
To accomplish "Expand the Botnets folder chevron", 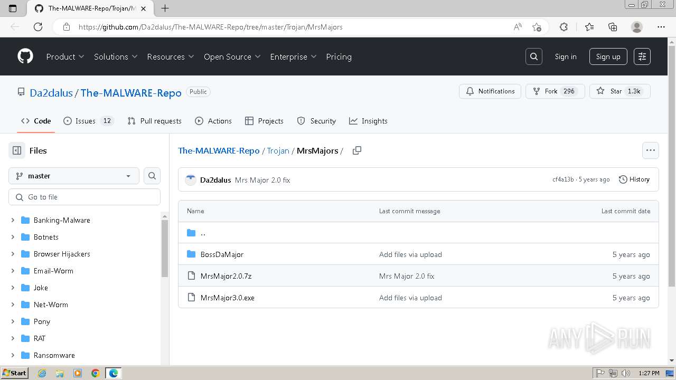I will pyautogui.click(x=13, y=237).
